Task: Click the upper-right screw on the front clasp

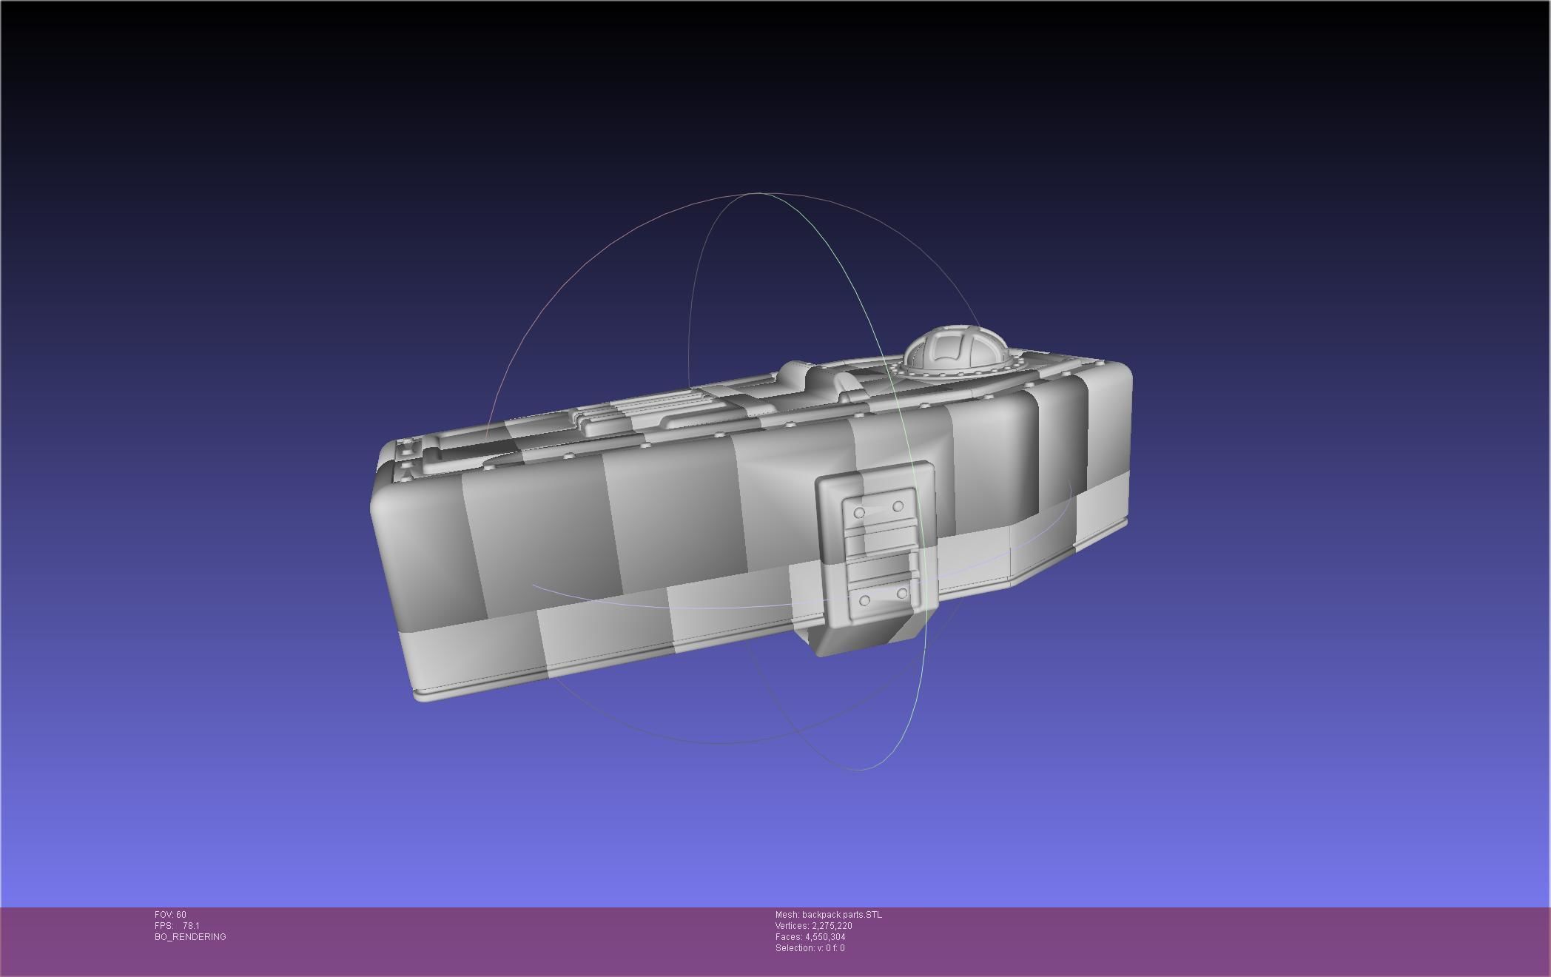Action: tap(898, 506)
